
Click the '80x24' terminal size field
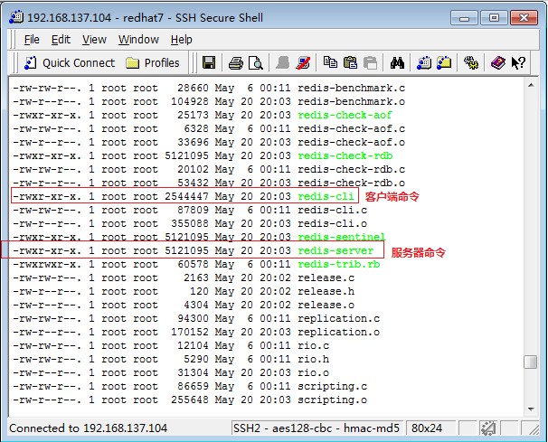point(430,428)
